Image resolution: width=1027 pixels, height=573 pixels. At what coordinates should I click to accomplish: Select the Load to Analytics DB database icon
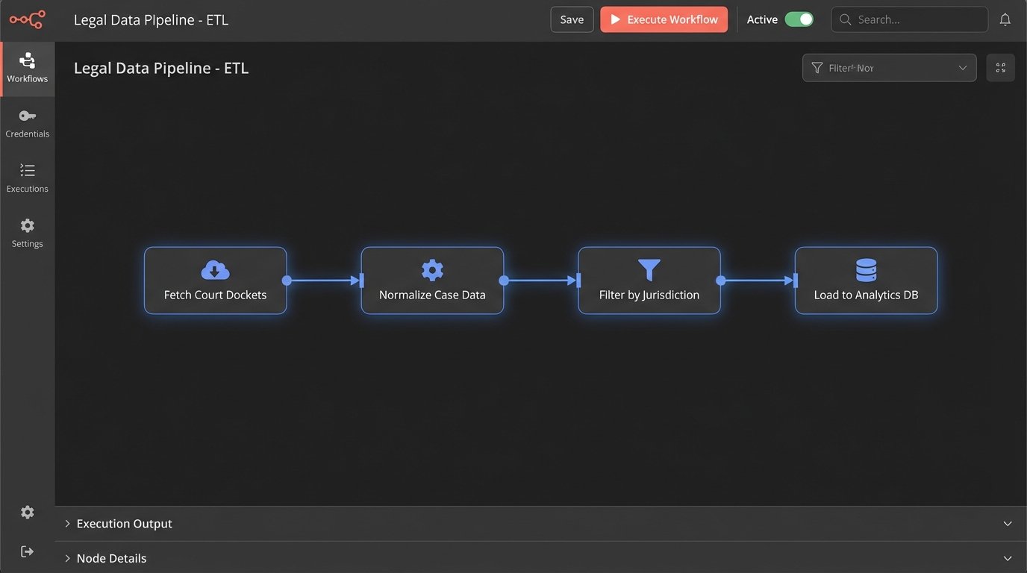pos(866,270)
